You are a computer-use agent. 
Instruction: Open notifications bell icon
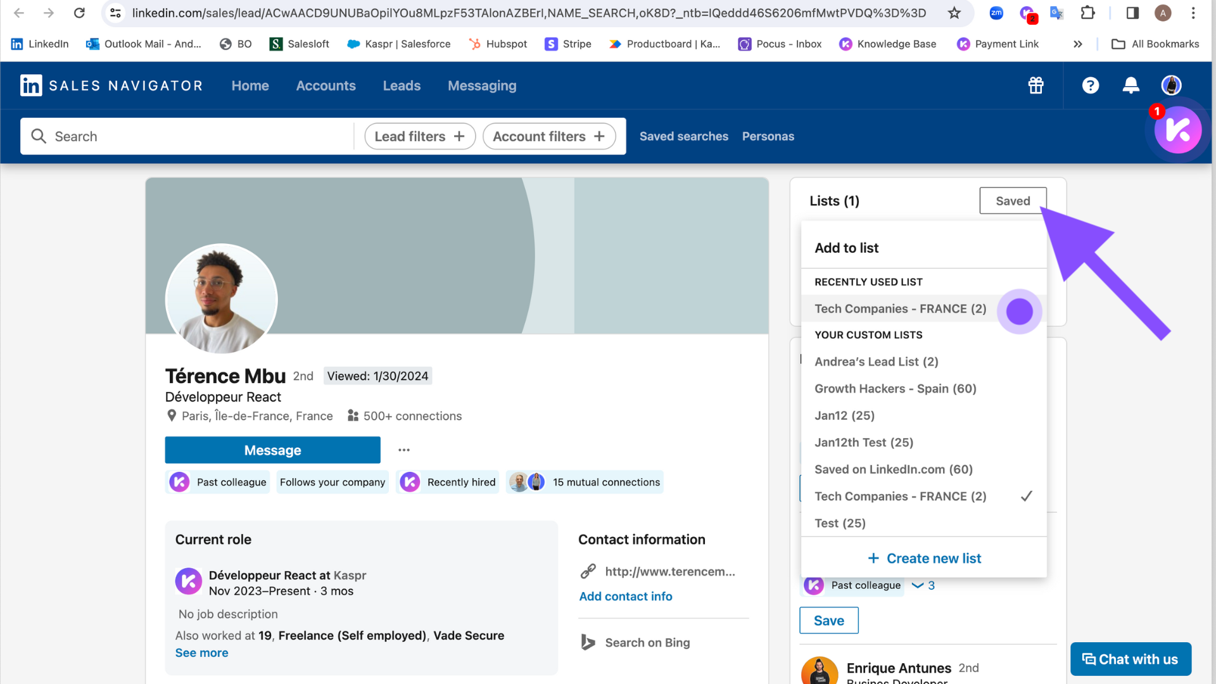click(x=1131, y=85)
